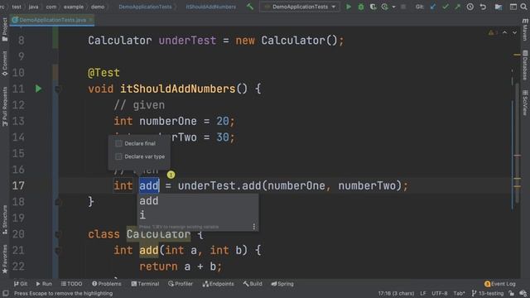Open Project Structure from the toolbar
This screenshot has height=298, width=530.
click(x=499, y=7)
